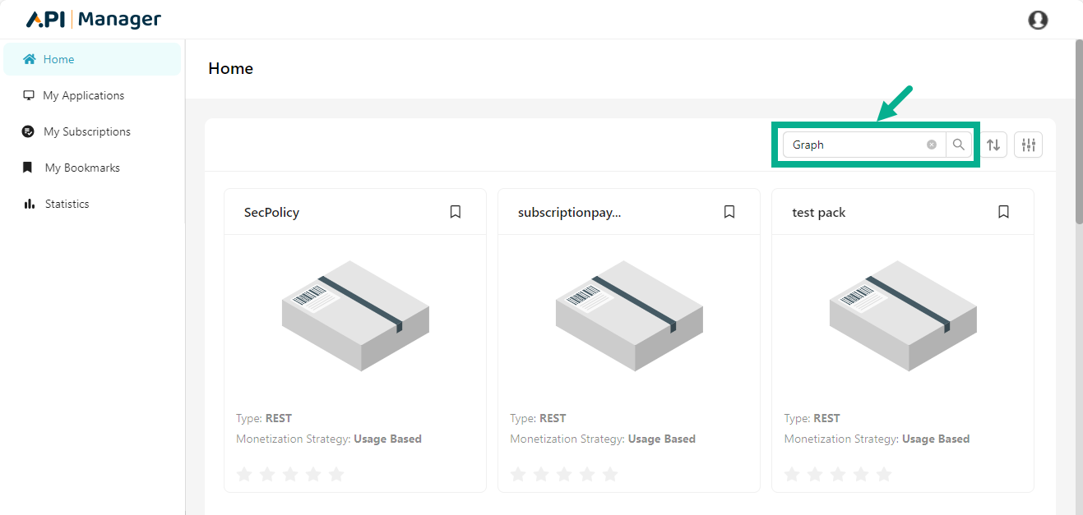Open the test pack title link

click(x=818, y=212)
